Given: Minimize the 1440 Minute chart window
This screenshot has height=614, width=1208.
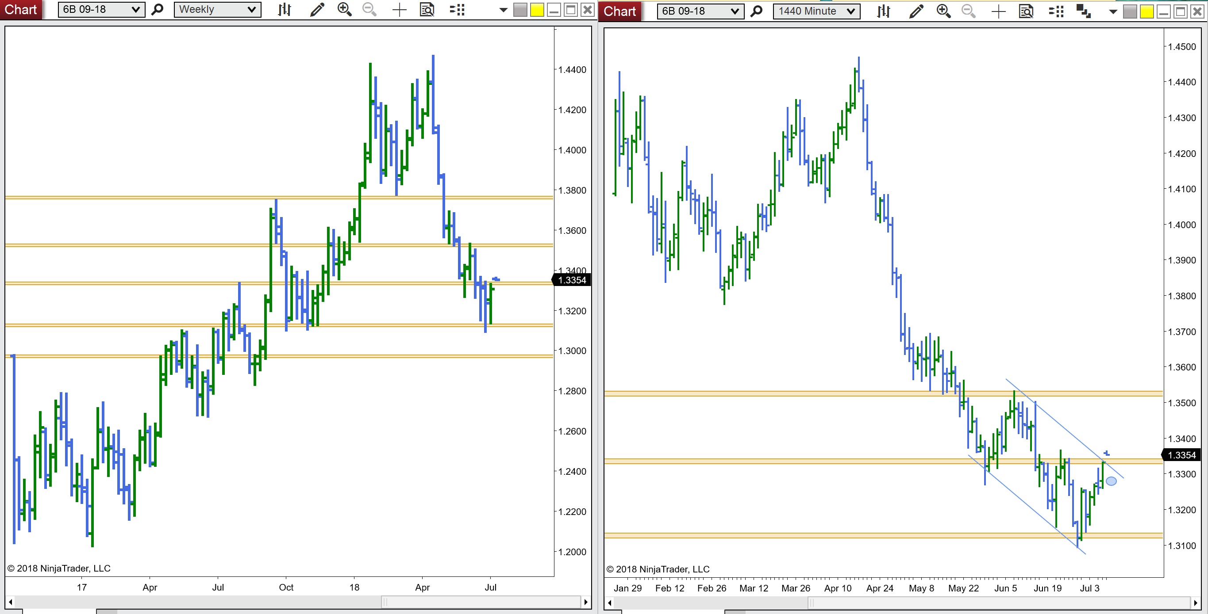Looking at the screenshot, I should 1164,11.
